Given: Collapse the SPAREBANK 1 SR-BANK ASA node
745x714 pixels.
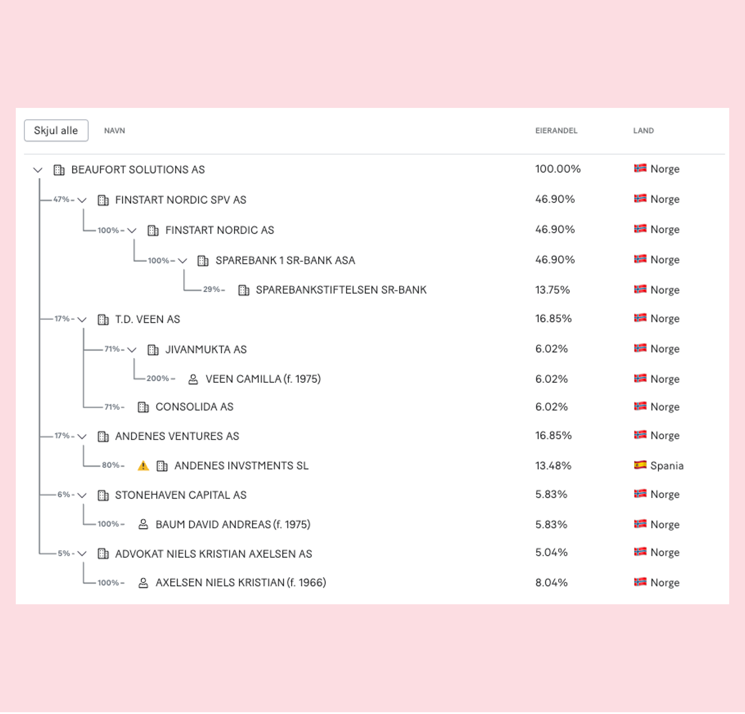Looking at the screenshot, I should coord(182,261).
